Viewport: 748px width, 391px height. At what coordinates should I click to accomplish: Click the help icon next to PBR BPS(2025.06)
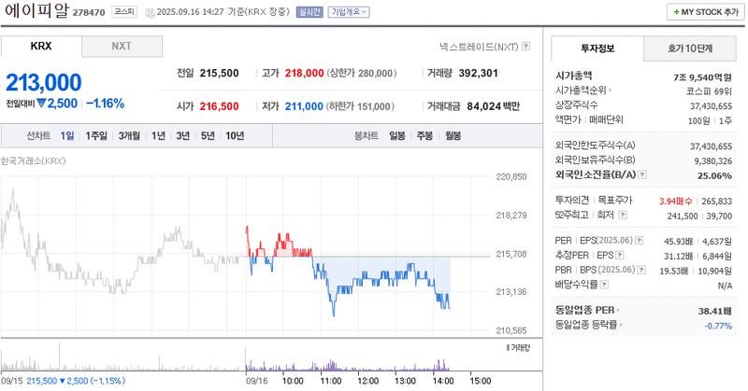(641, 270)
